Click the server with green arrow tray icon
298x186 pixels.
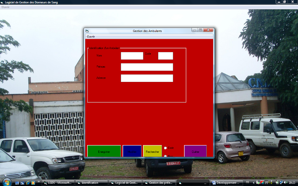click(258, 183)
